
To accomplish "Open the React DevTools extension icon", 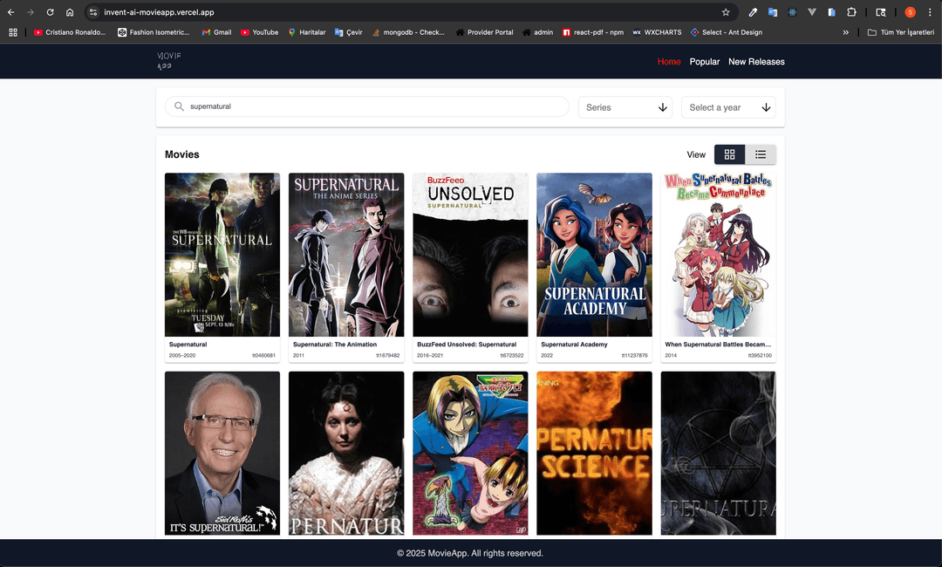I will click(792, 12).
